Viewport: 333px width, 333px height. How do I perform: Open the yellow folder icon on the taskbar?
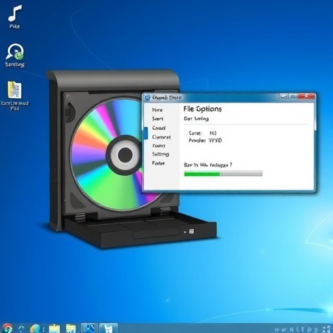coord(54,328)
